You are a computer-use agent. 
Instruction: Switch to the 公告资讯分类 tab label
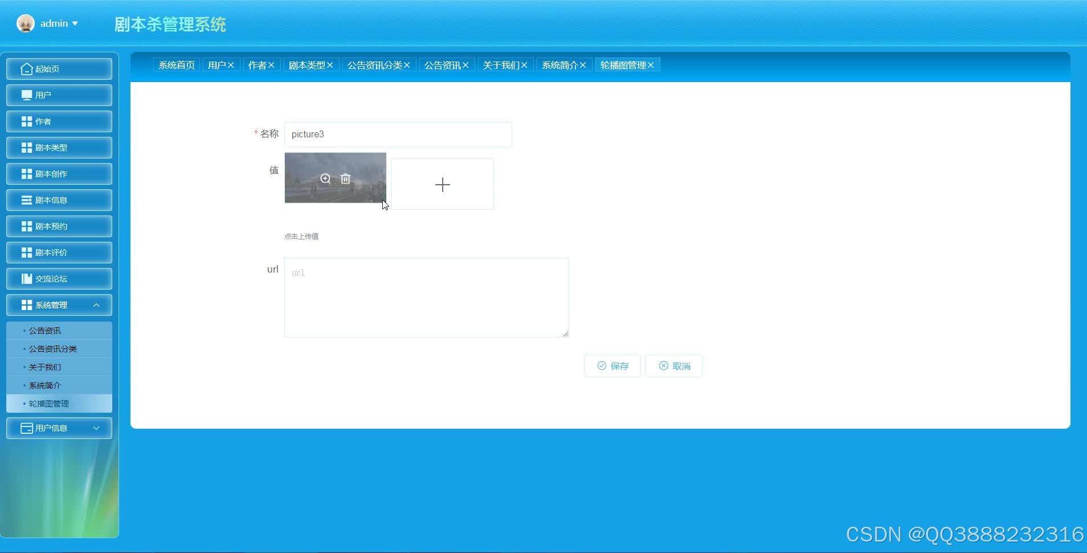pos(374,65)
